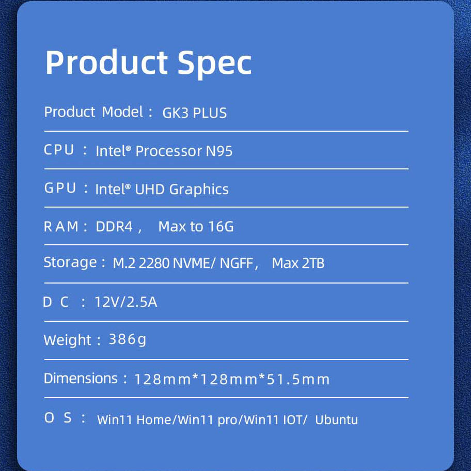Click the 386g weight value

coord(128,340)
